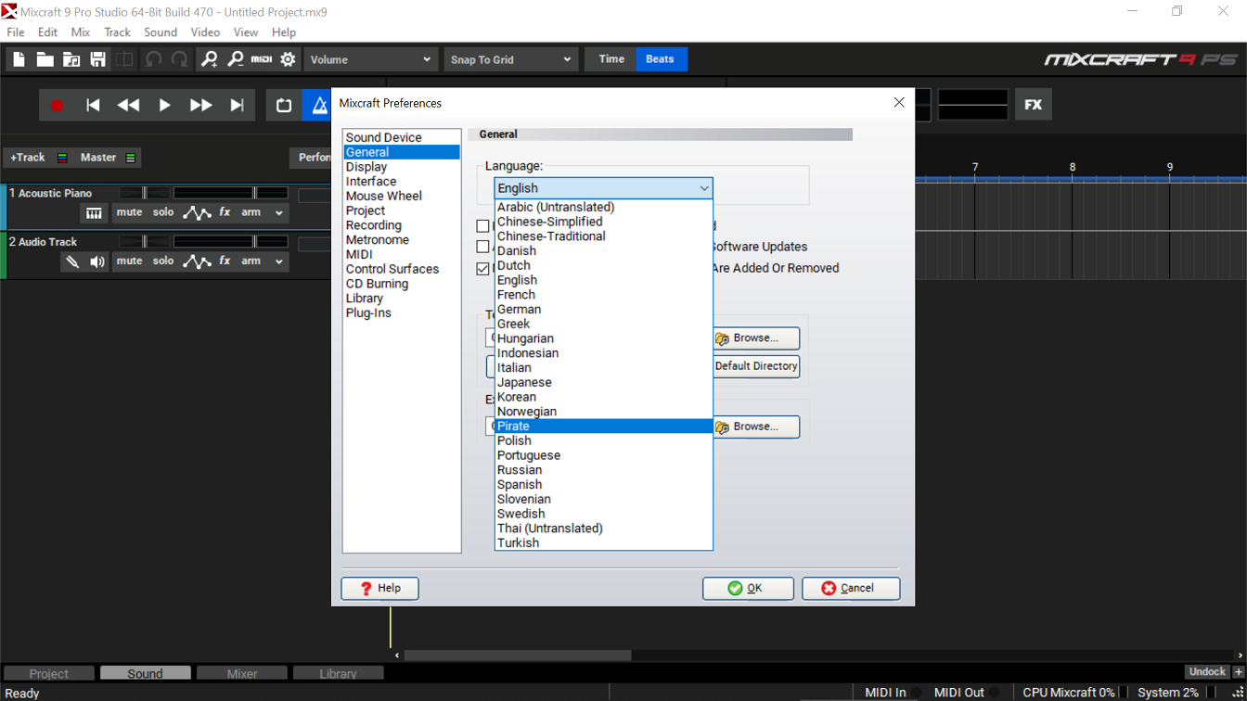Select Plug-Ins in preferences list

(402, 313)
